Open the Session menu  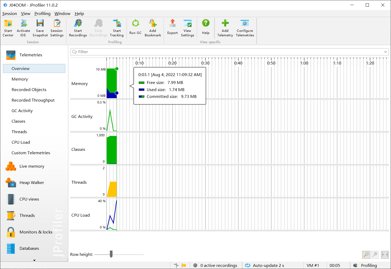point(9,14)
